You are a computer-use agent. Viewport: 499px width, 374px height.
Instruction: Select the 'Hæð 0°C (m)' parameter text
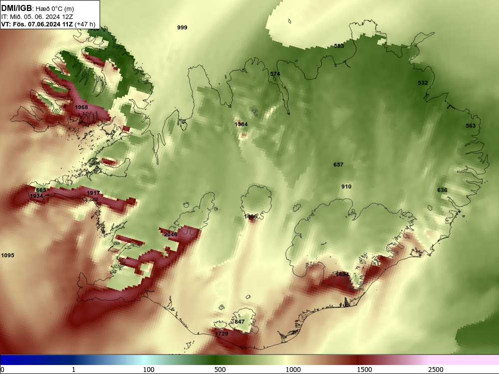(55, 9)
